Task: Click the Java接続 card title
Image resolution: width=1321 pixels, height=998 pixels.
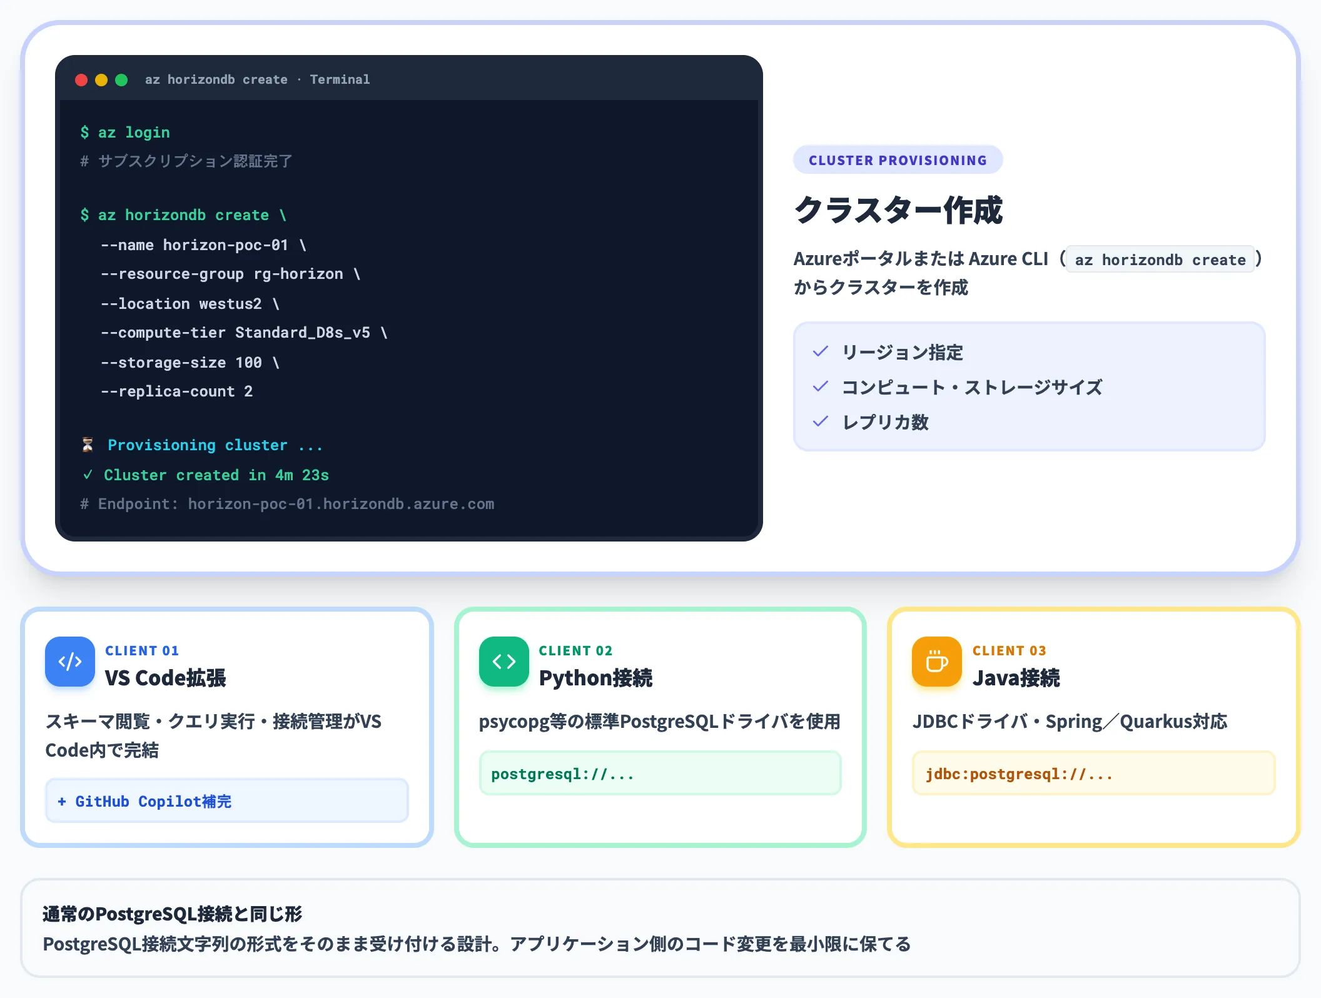Action: pyautogui.click(x=1016, y=678)
